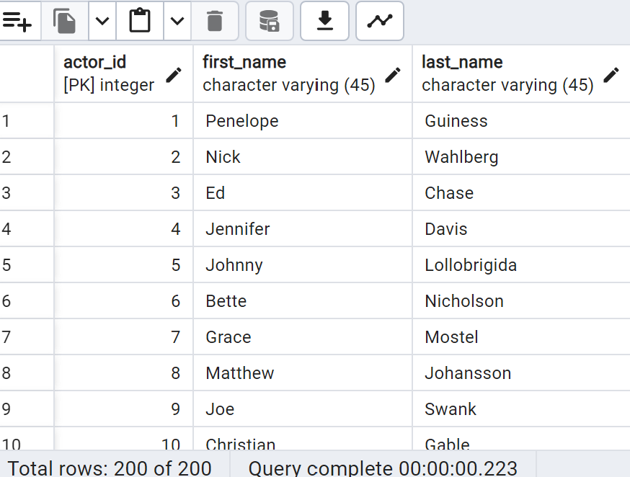Click pencil edit icon in first_name column
The height and width of the screenshot is (477, 630).
click(393, 75)
